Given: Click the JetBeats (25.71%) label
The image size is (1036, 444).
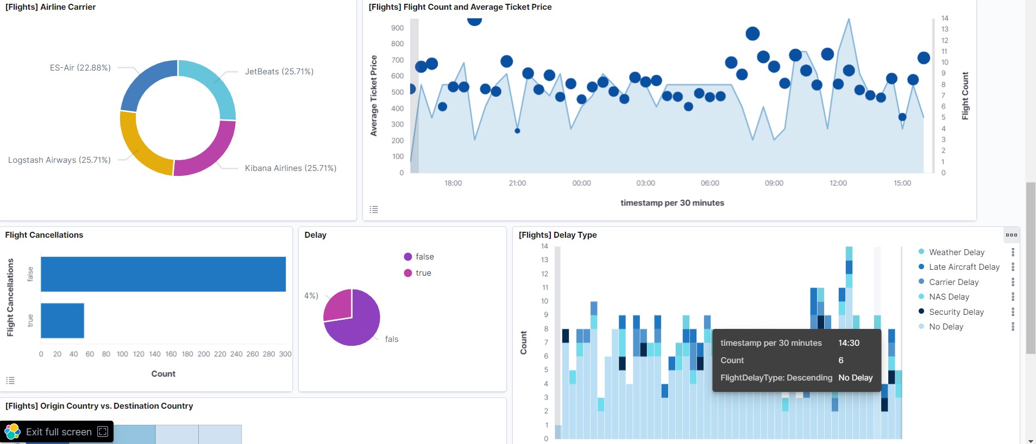Looking at the screenshot, I should pyautogui.click(x=279, y=72).
